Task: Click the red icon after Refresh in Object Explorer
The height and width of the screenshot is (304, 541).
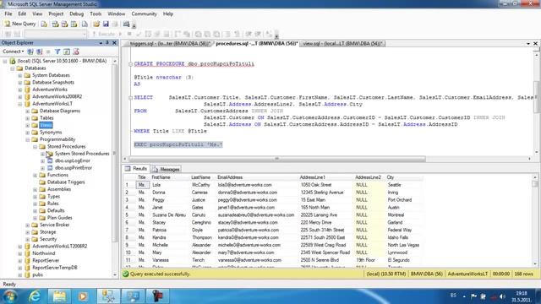Action: (x=76, y=52)
